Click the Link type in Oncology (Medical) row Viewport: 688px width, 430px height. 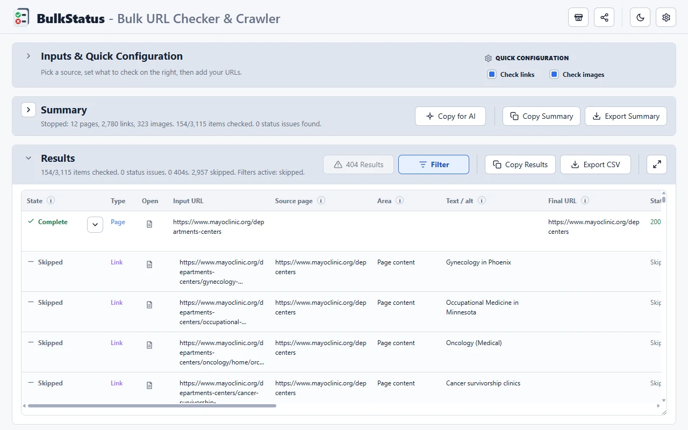(x=117, y=343)
